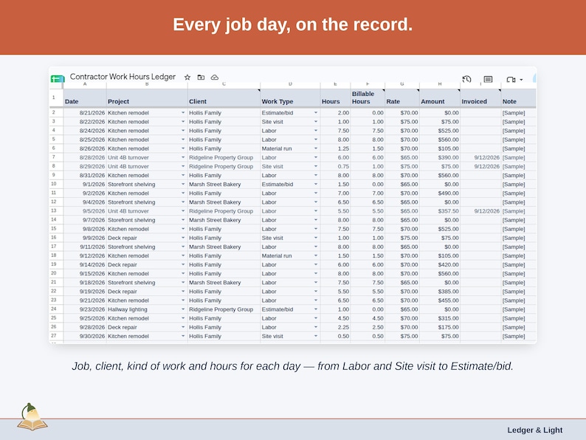Select the 9/12/2026 invoiced date in row 7
586x440 pixels.
480,157
